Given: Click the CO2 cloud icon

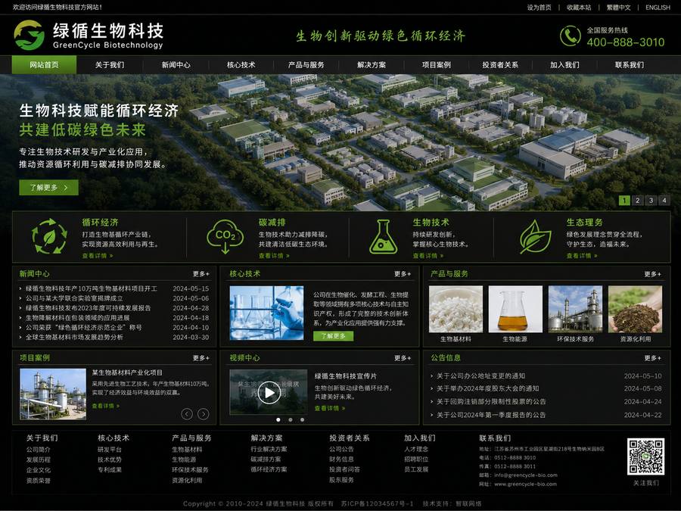Looking at the screenshot, I should click(225, 236).
